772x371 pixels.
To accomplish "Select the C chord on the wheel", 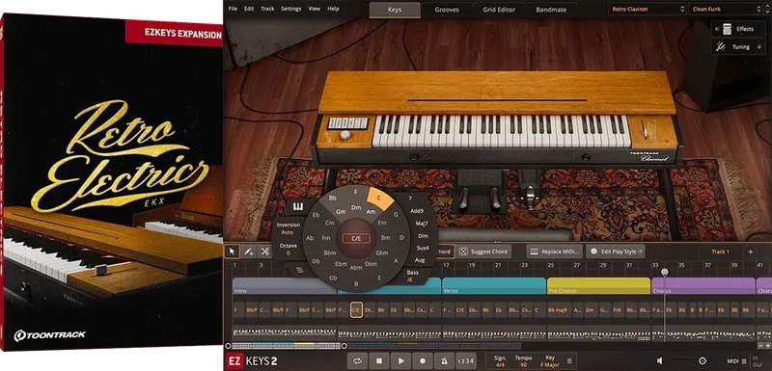I will 379,198.
